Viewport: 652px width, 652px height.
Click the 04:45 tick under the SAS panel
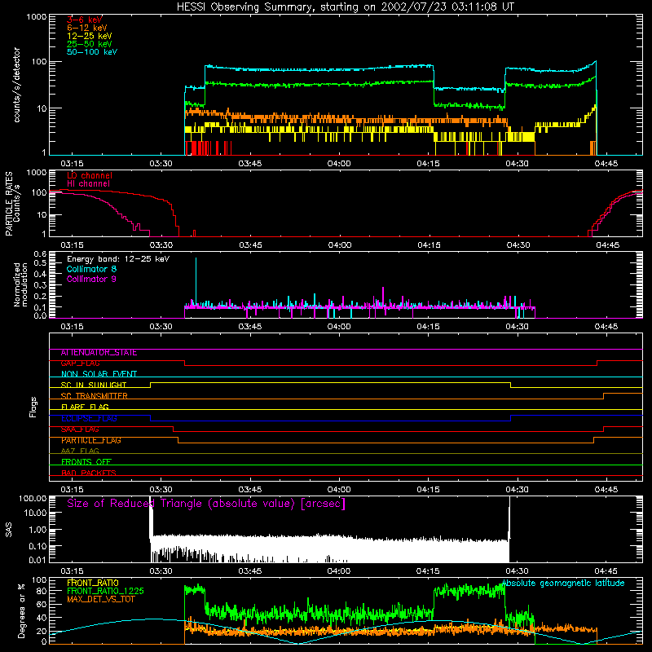606,571
